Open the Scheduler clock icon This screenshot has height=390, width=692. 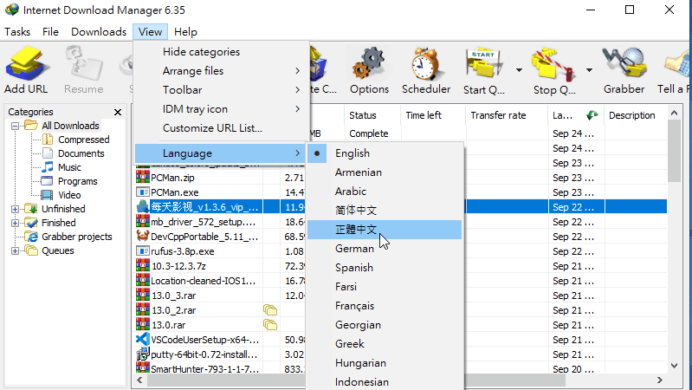(x=425, y=64)
